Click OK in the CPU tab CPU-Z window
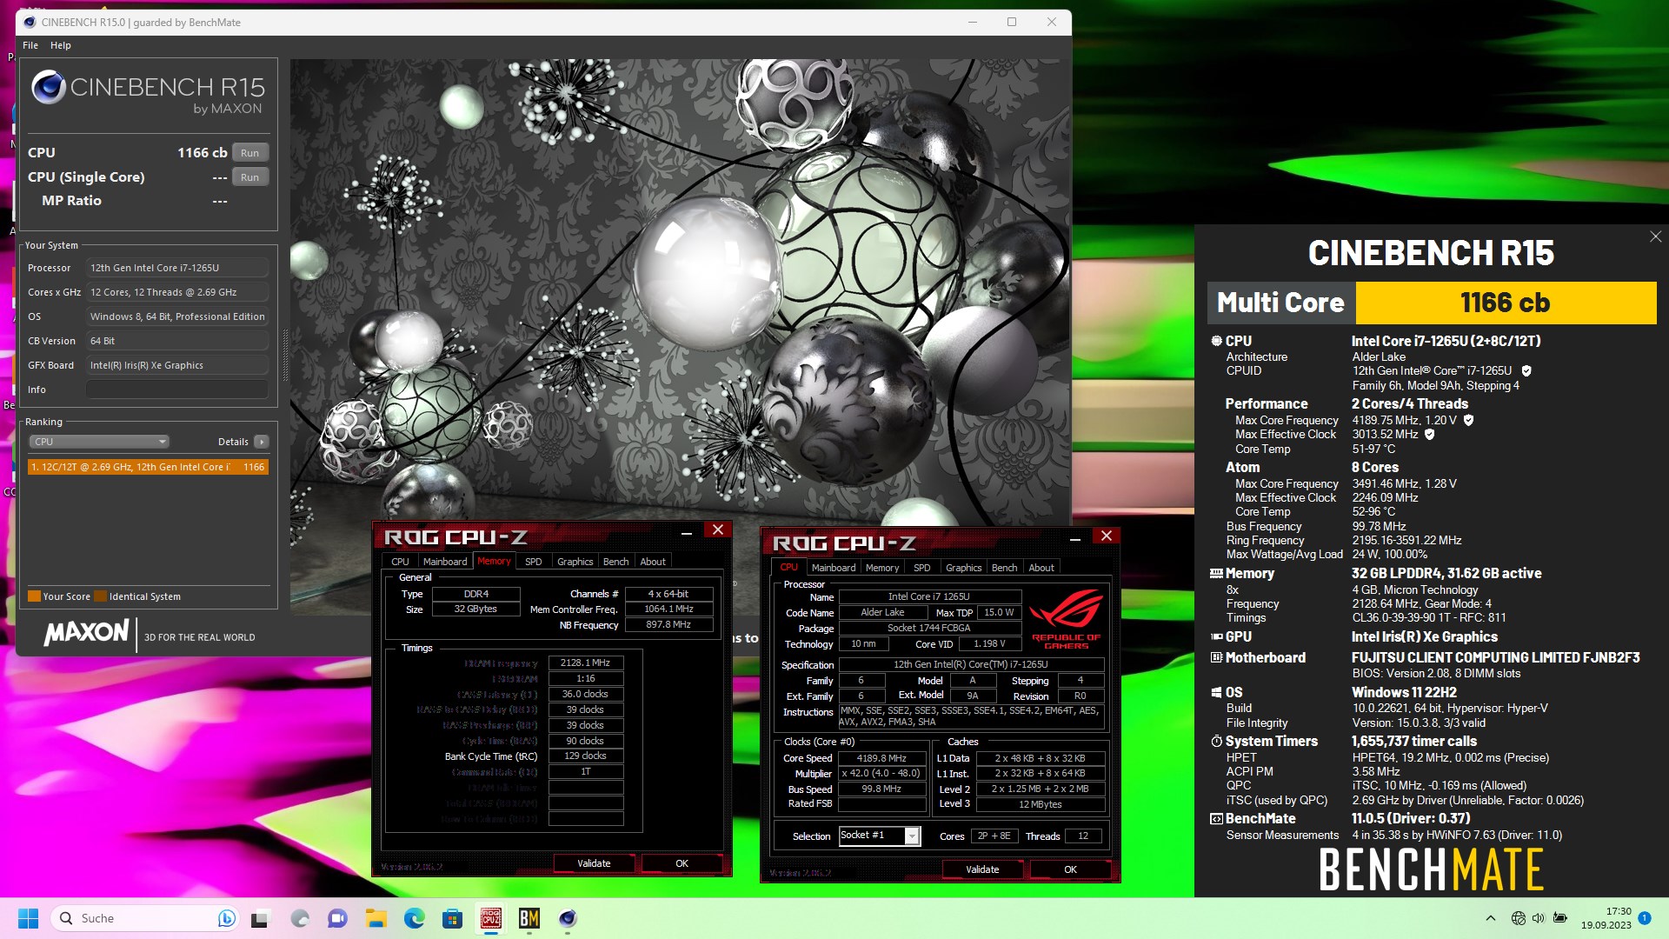The width and height of the screenshot is (1669, 939). coord(1070,869)
